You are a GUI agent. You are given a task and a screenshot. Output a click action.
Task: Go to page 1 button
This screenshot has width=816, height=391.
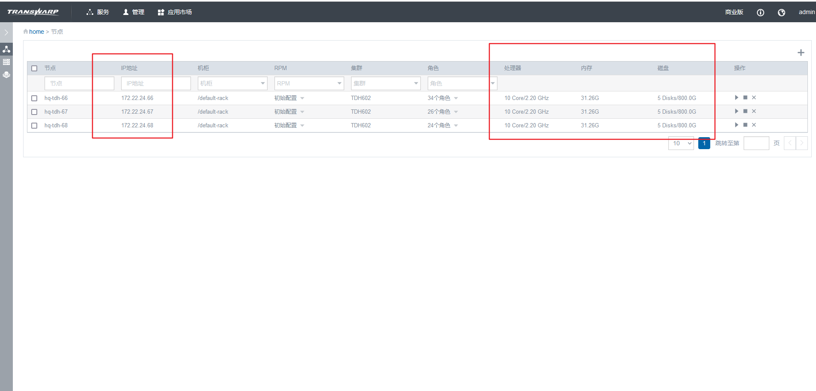[704, 144]
